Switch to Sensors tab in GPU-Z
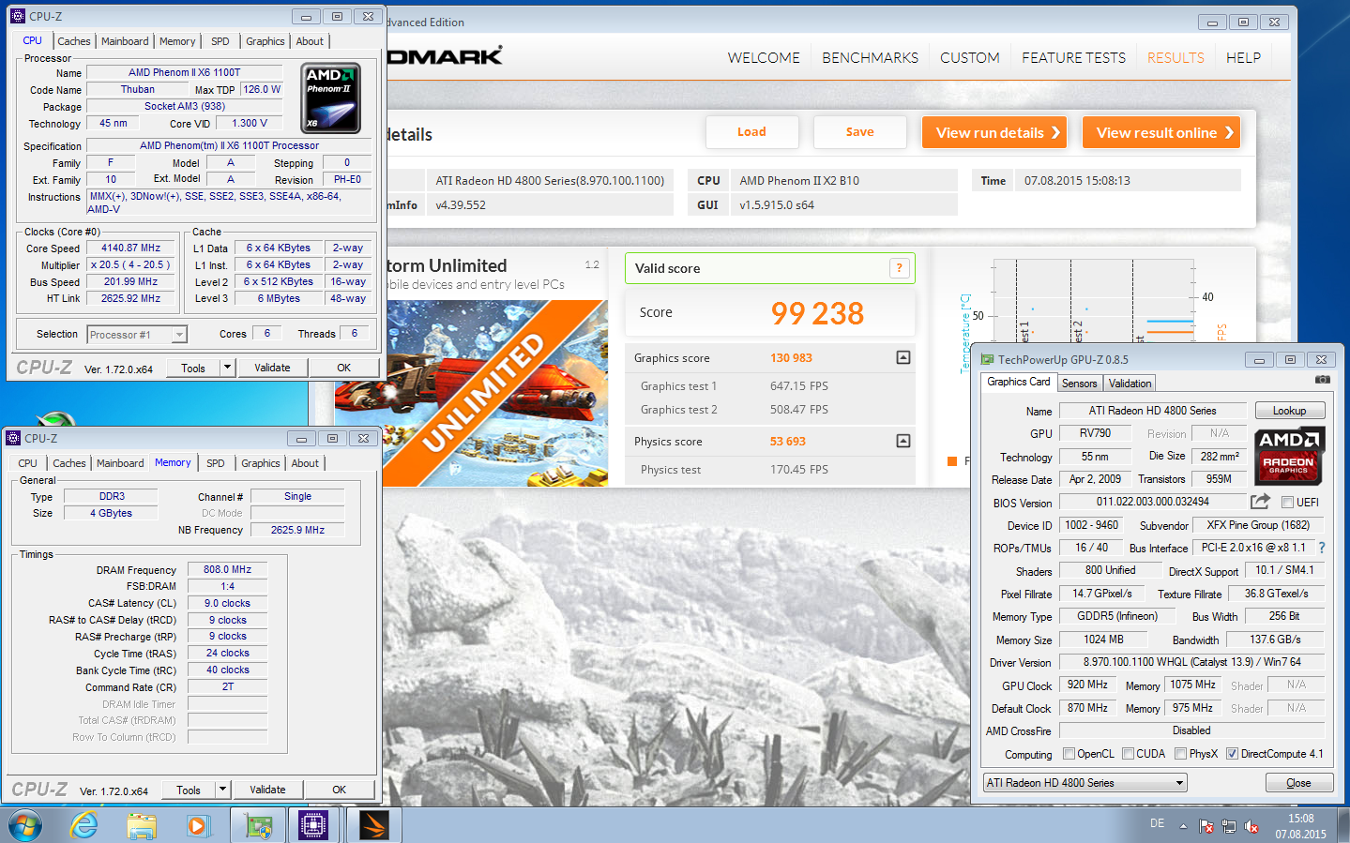Image resolution: width=1350 pixels, height=843 pixels. [x=1079, y=384]
